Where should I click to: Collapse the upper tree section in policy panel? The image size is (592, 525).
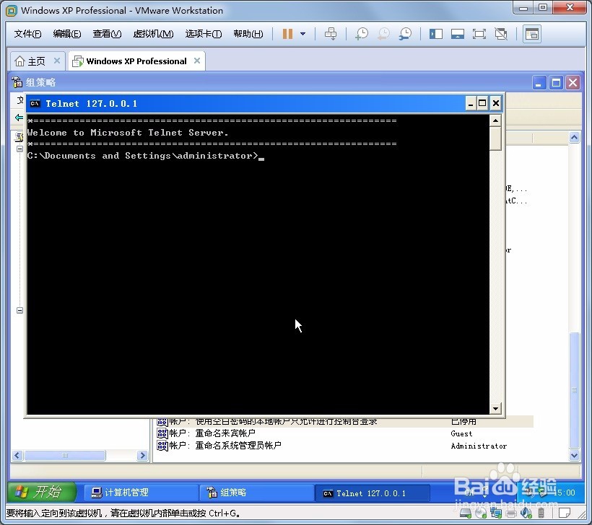19,149
